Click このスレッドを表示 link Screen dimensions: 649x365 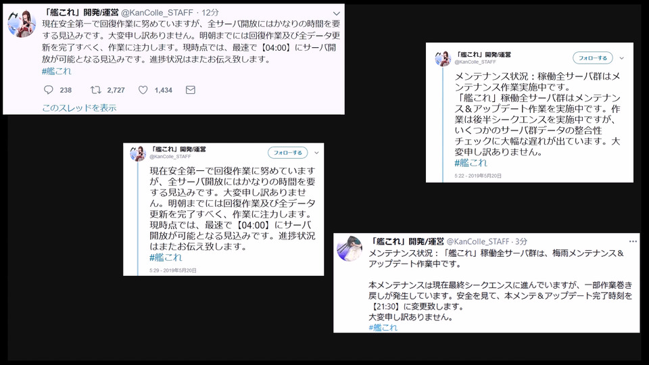point(80,108)
